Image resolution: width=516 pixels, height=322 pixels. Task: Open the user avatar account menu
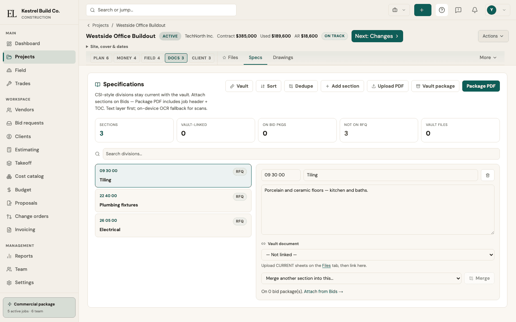(498, 10)
